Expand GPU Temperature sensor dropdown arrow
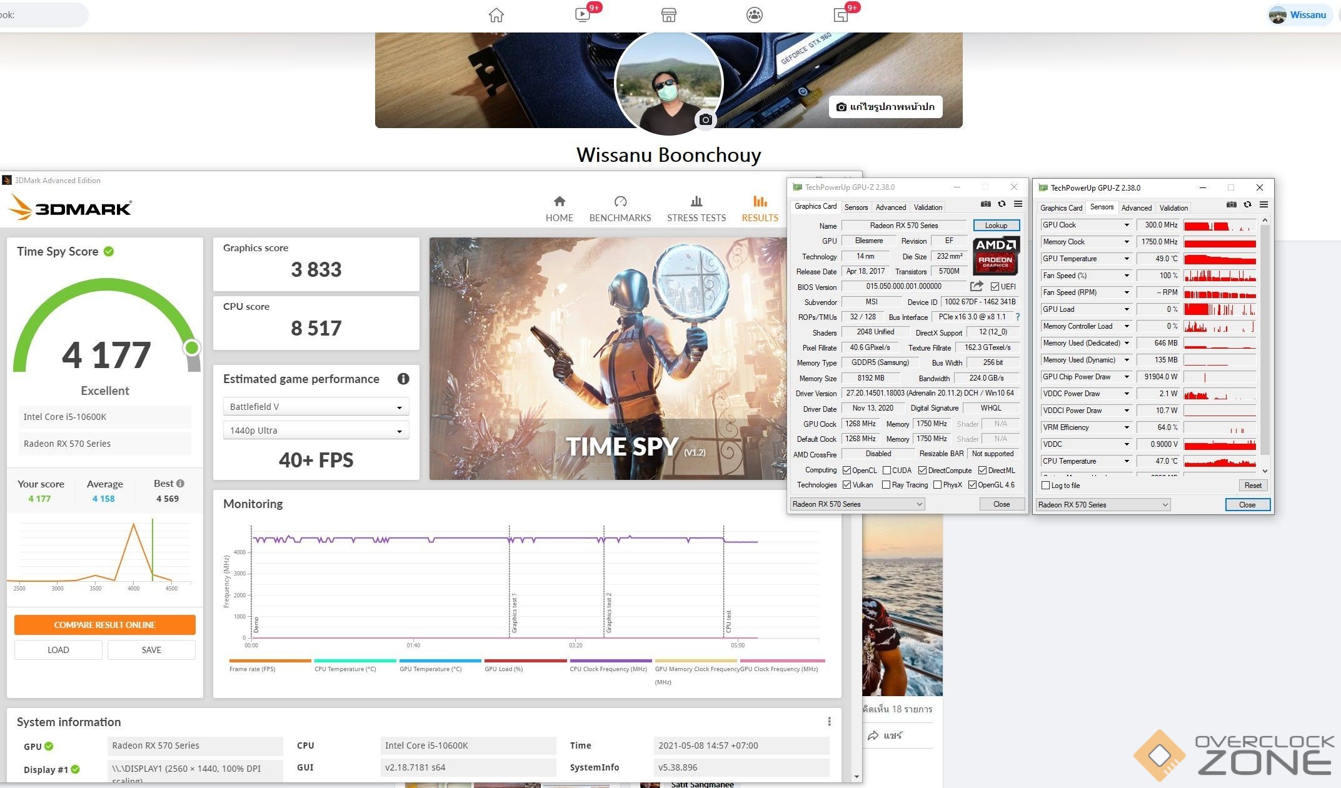The image size is (1341, 788). [1127, 259]
